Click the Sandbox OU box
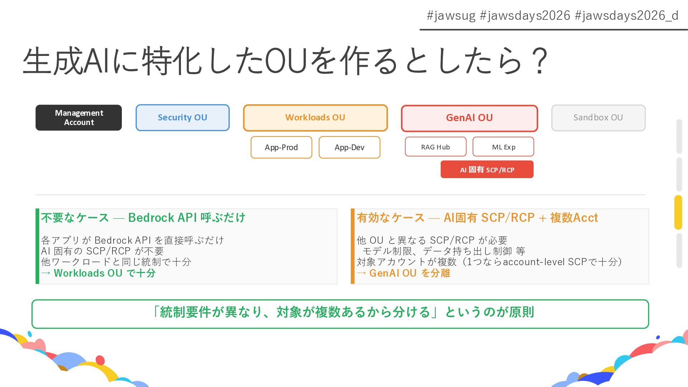This screenshot has width=688, height=387. coord(598,118)
